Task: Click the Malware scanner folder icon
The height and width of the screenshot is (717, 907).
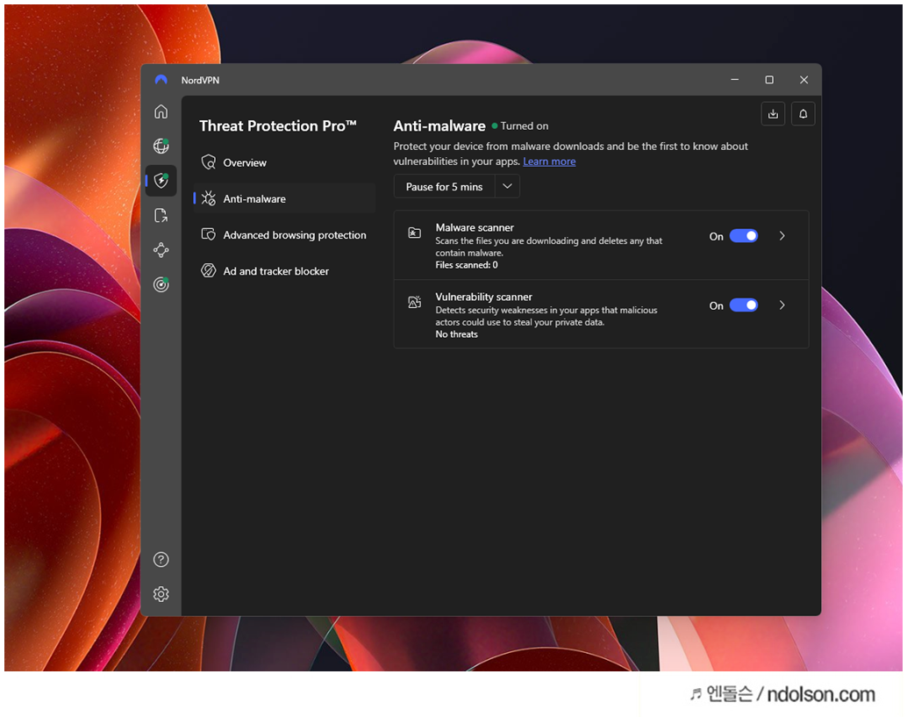Action: pos(415,233)
